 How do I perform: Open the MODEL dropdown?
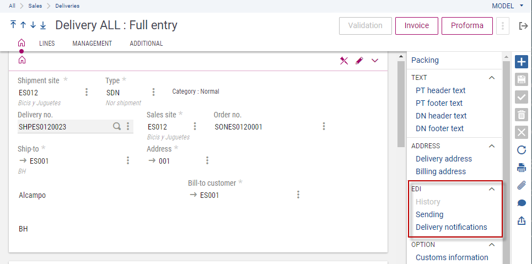tap(508, 6)
